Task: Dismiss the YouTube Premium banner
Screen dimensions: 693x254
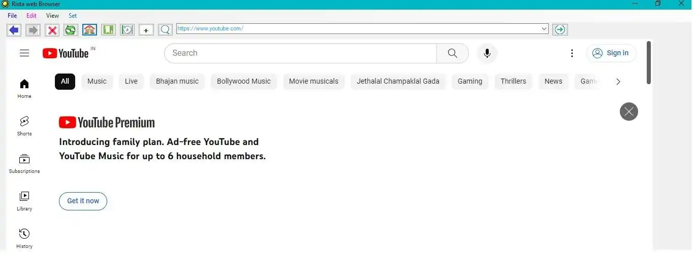Action: point(629,112)
